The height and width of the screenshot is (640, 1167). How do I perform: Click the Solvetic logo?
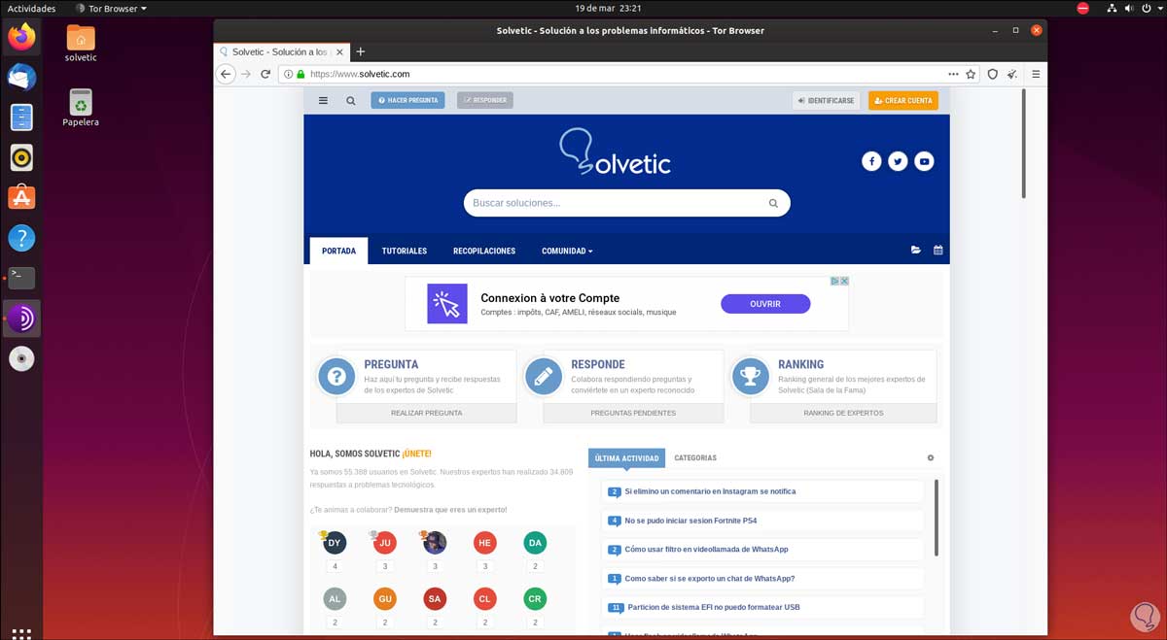(615, 152)
